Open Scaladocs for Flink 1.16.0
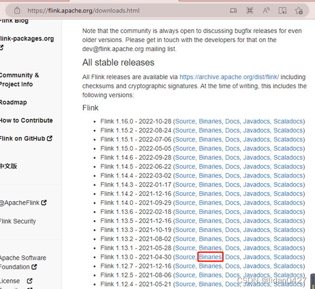This screenshot has height=289, width=315. [288, 121]
